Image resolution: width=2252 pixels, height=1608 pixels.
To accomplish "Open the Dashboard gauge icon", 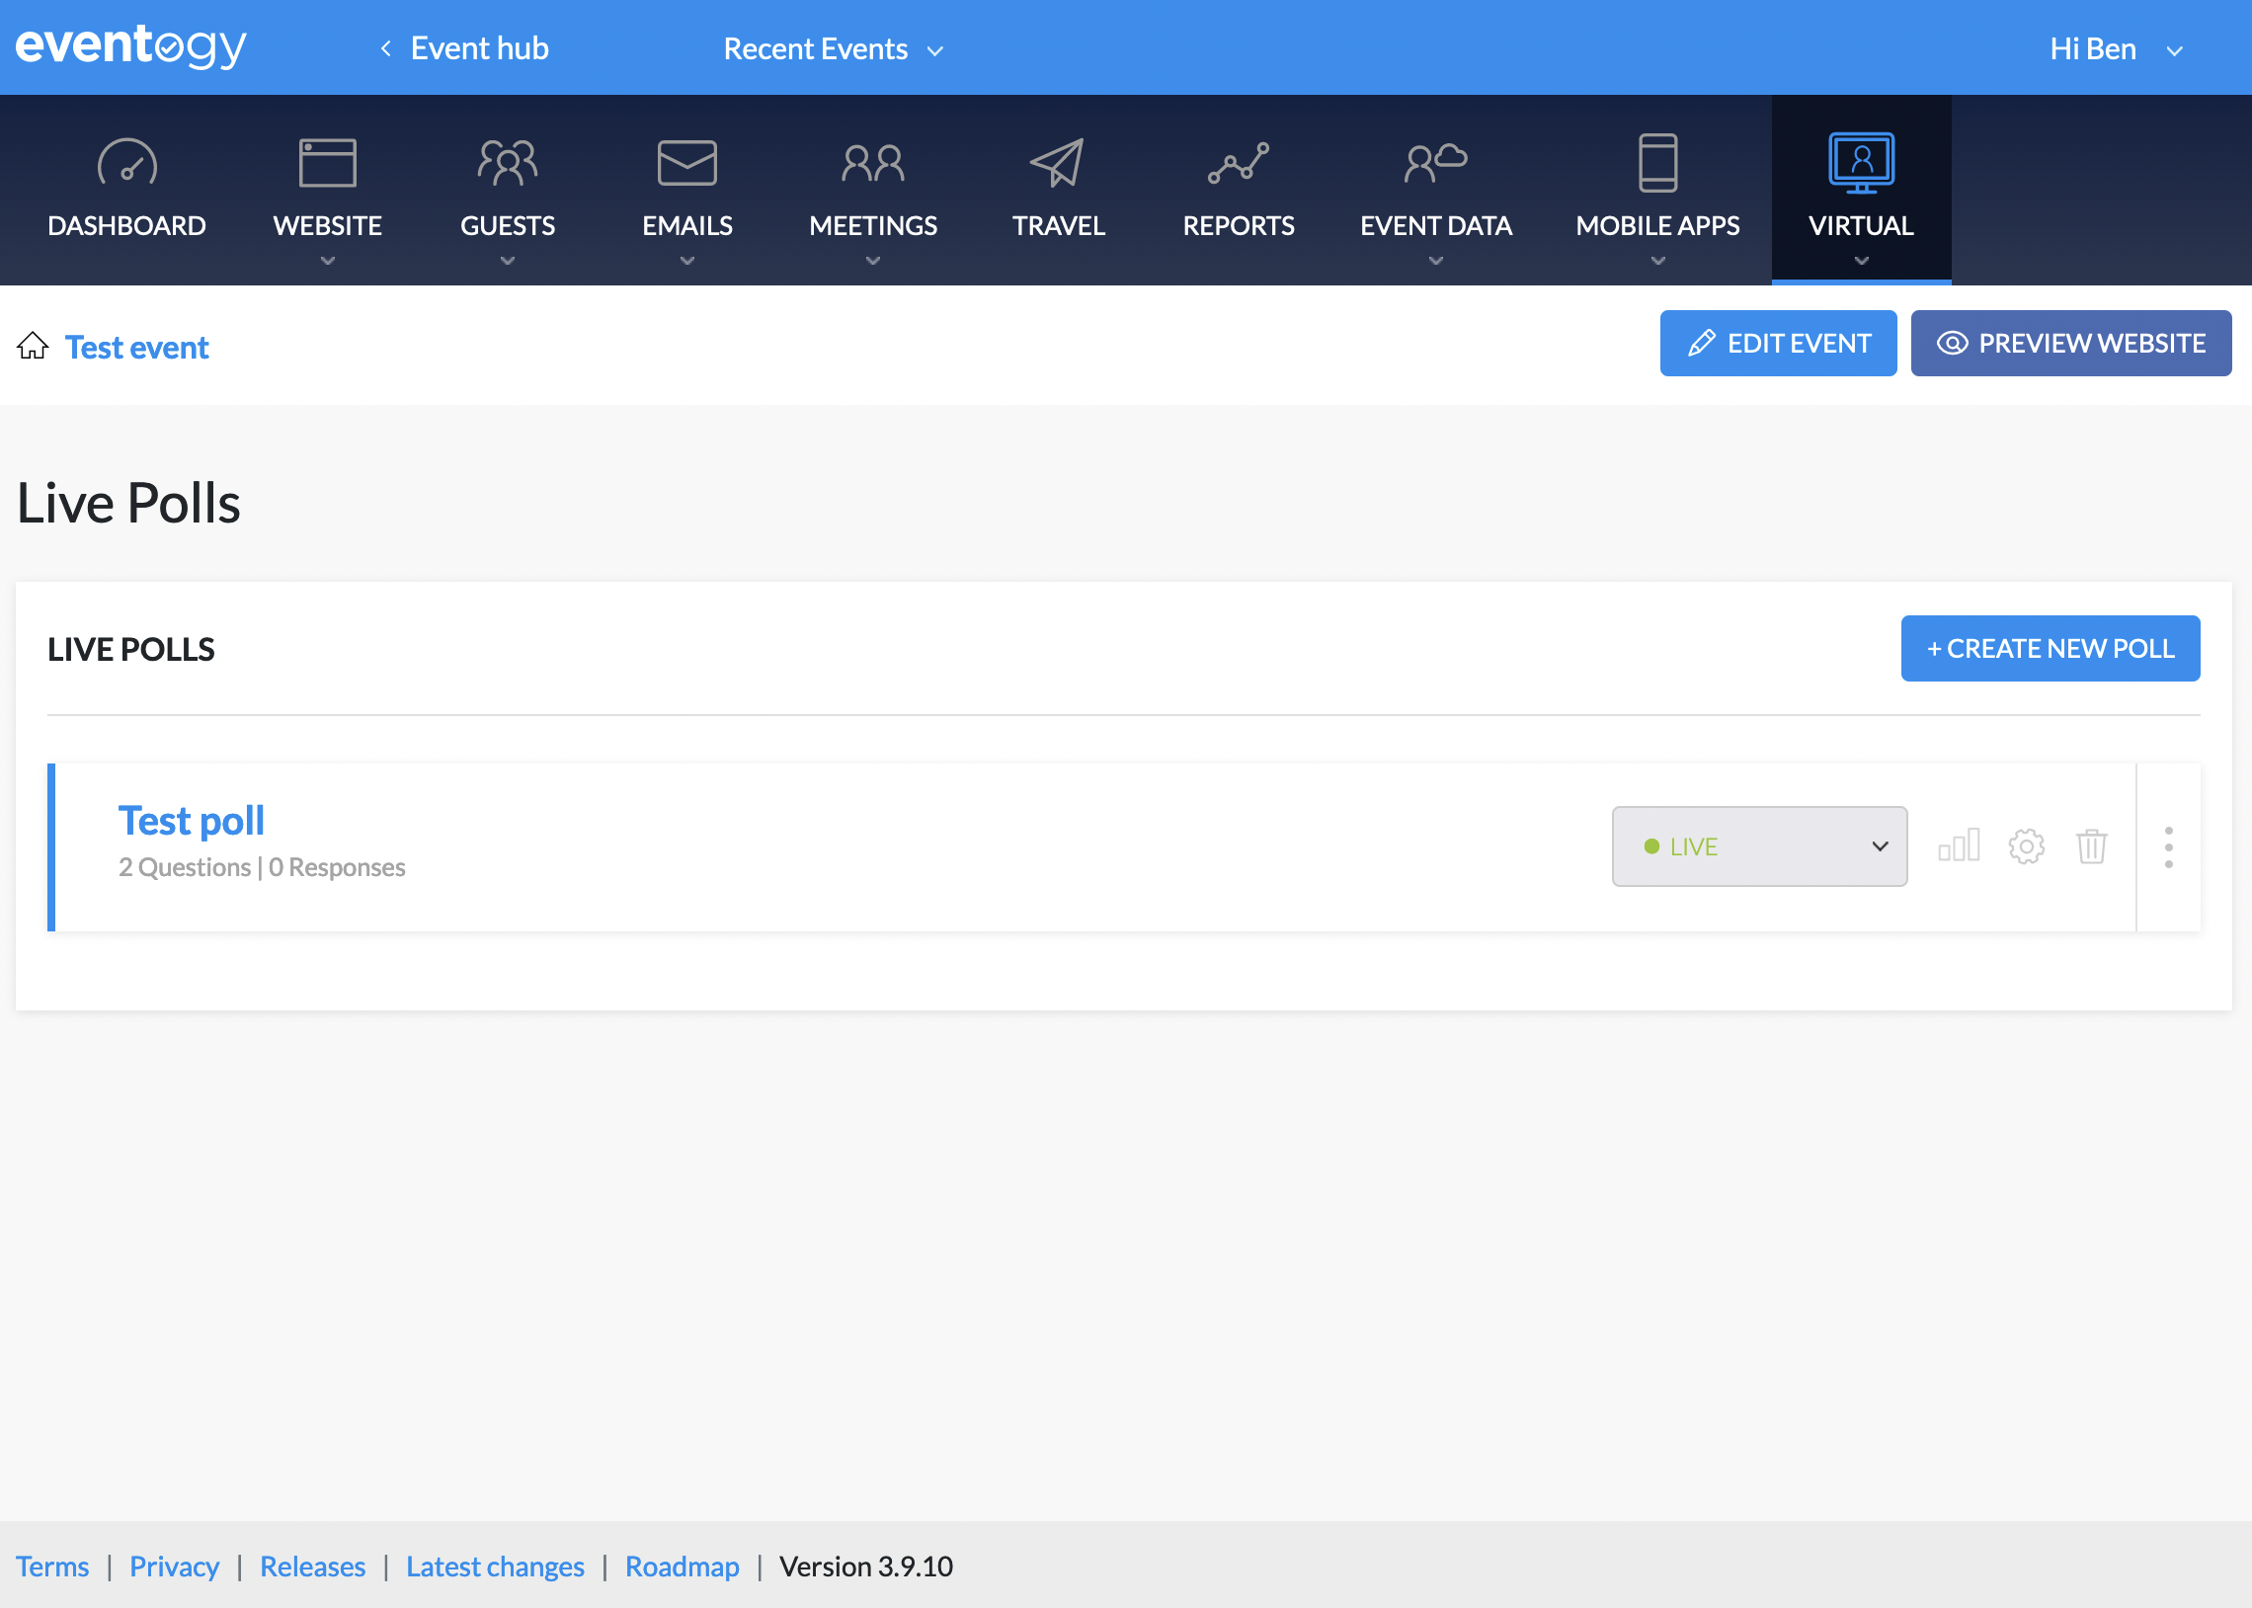I will click(x=126, y=163).
